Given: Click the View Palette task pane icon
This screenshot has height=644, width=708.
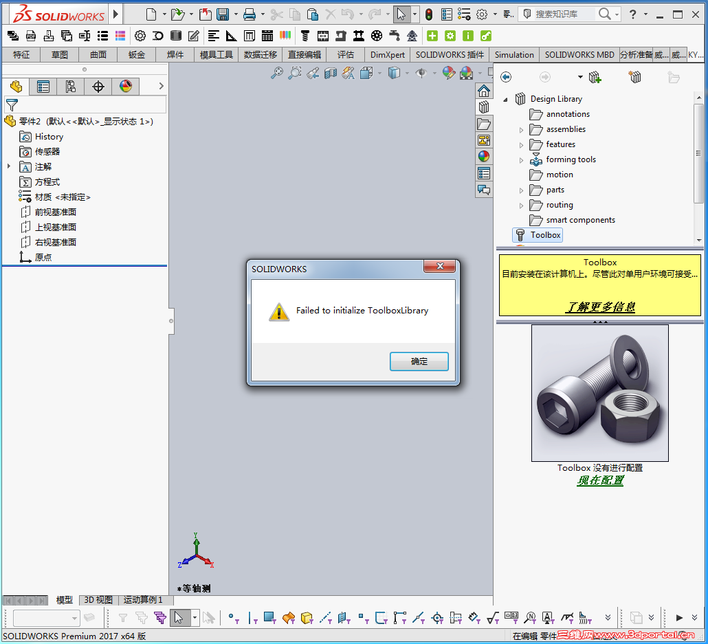Looking at the screenshot, I should (484, 140).
